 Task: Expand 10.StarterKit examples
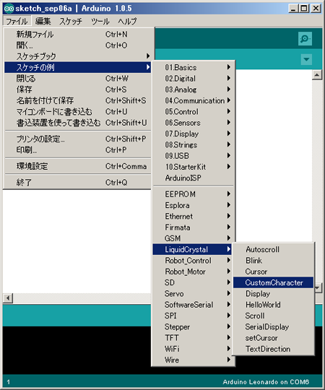[193, 167]
